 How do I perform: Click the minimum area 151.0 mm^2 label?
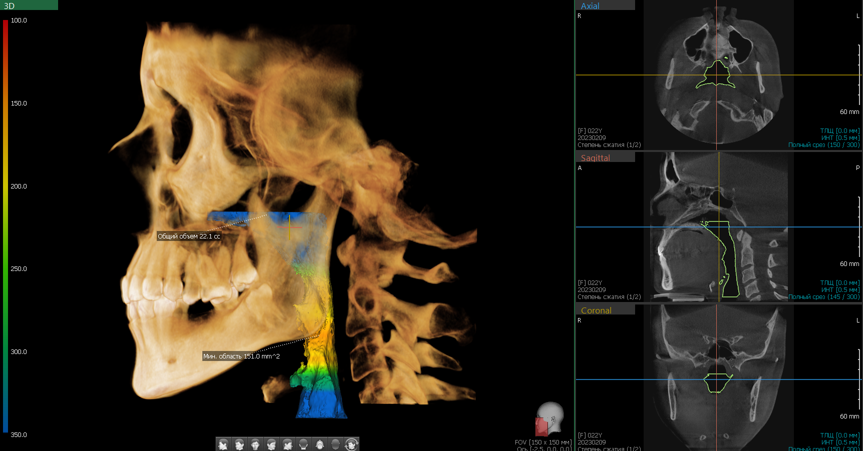click(x=241, y=356)
